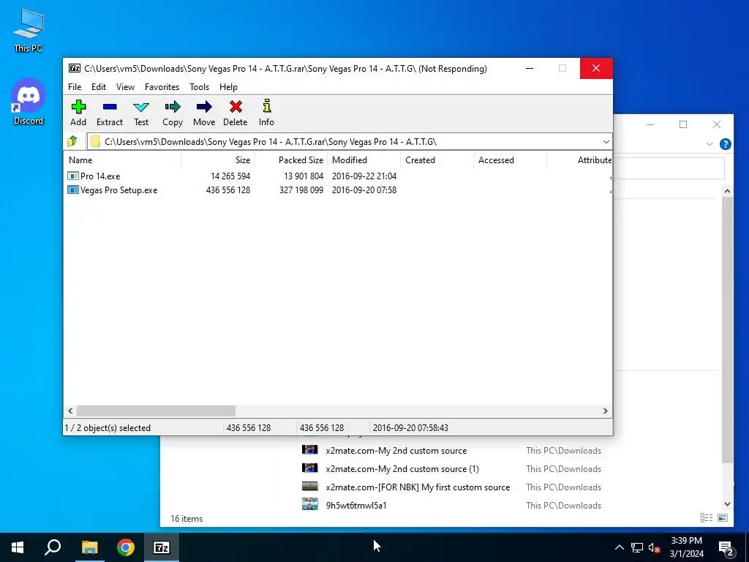Sort by Name column header

122,160
